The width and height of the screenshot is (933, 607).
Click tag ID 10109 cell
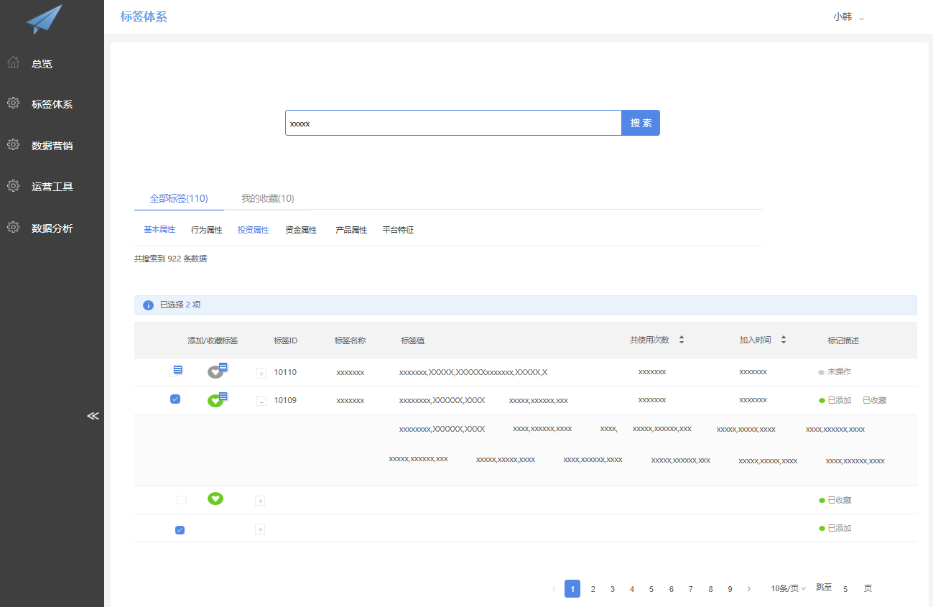[x=285, y=400]
